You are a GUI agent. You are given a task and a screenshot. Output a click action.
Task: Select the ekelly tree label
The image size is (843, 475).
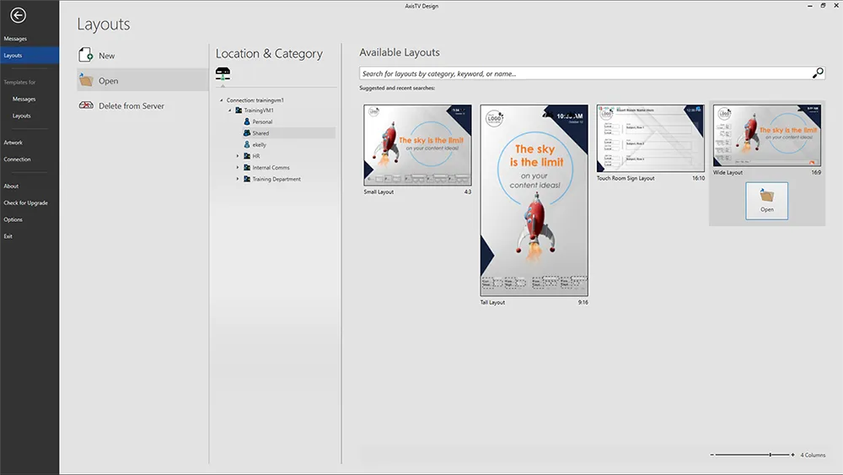(x=259, y=145)
